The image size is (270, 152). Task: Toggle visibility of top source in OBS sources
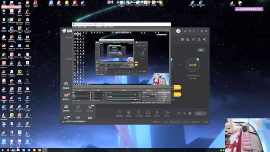click(103, 92)
